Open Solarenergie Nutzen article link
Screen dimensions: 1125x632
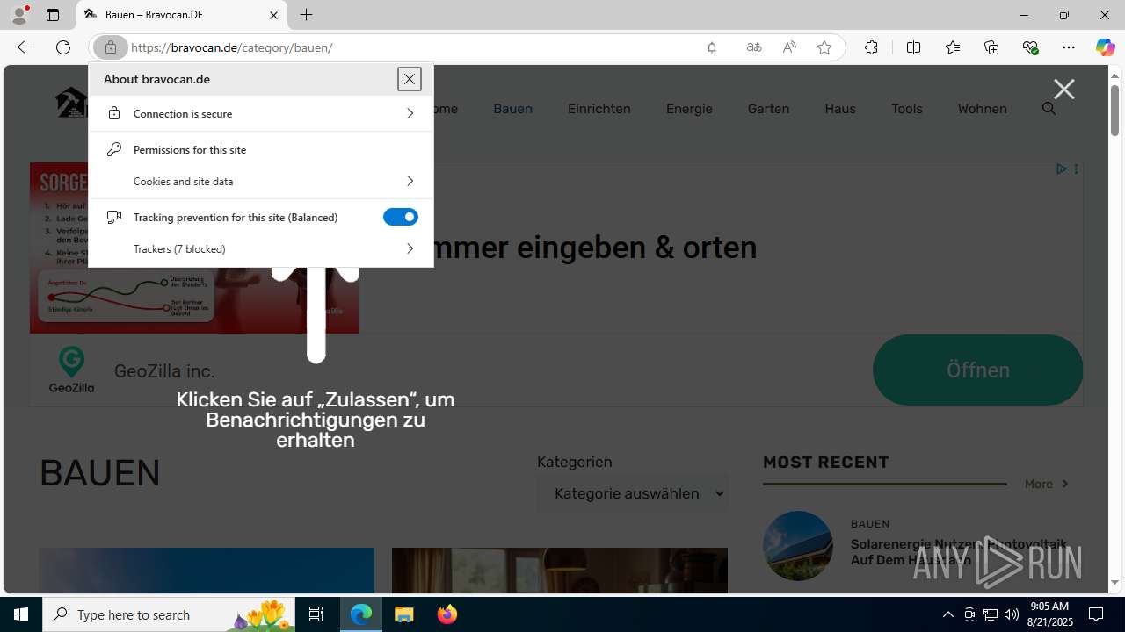[x=959, y=552]
